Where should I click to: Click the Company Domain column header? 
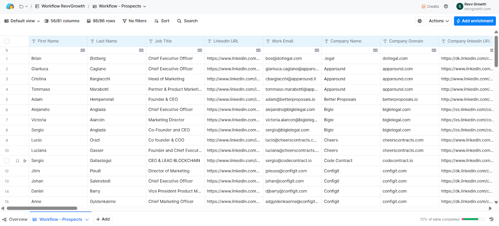click(409, 41)
